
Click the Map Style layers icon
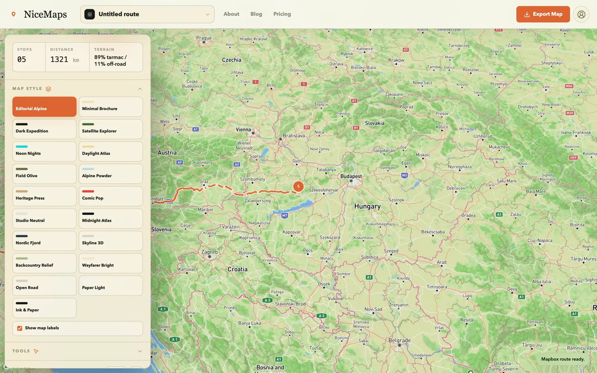pos(49,89)
